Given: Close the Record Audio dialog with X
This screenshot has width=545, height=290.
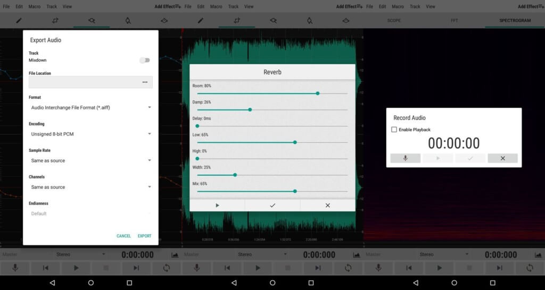Looking at the screenshot, I should (502, 158).
